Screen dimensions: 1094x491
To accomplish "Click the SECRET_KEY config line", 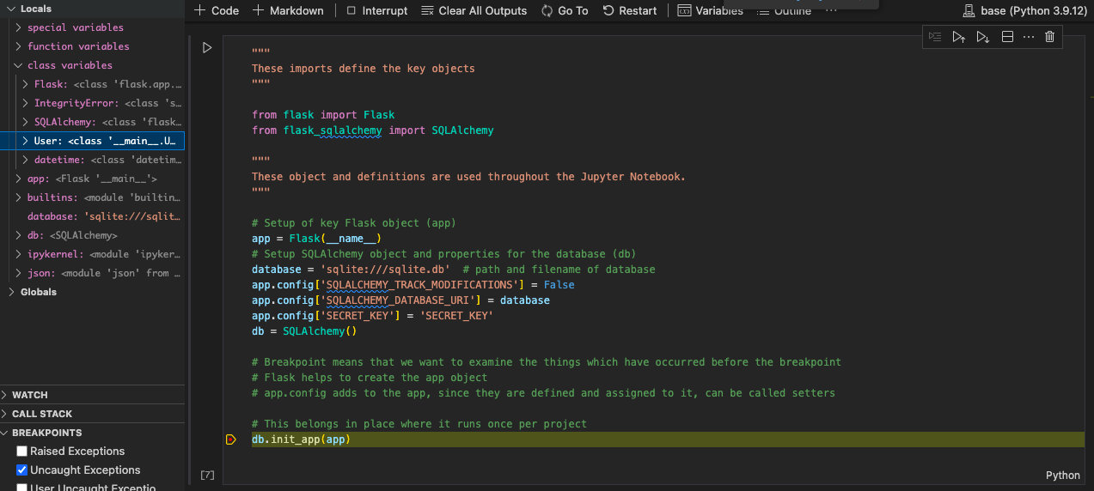I will point(372,316).
